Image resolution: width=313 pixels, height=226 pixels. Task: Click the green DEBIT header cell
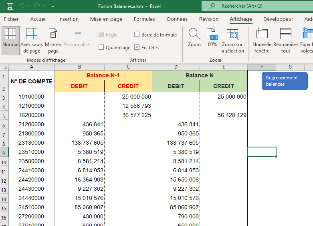[x=176, y=86]
